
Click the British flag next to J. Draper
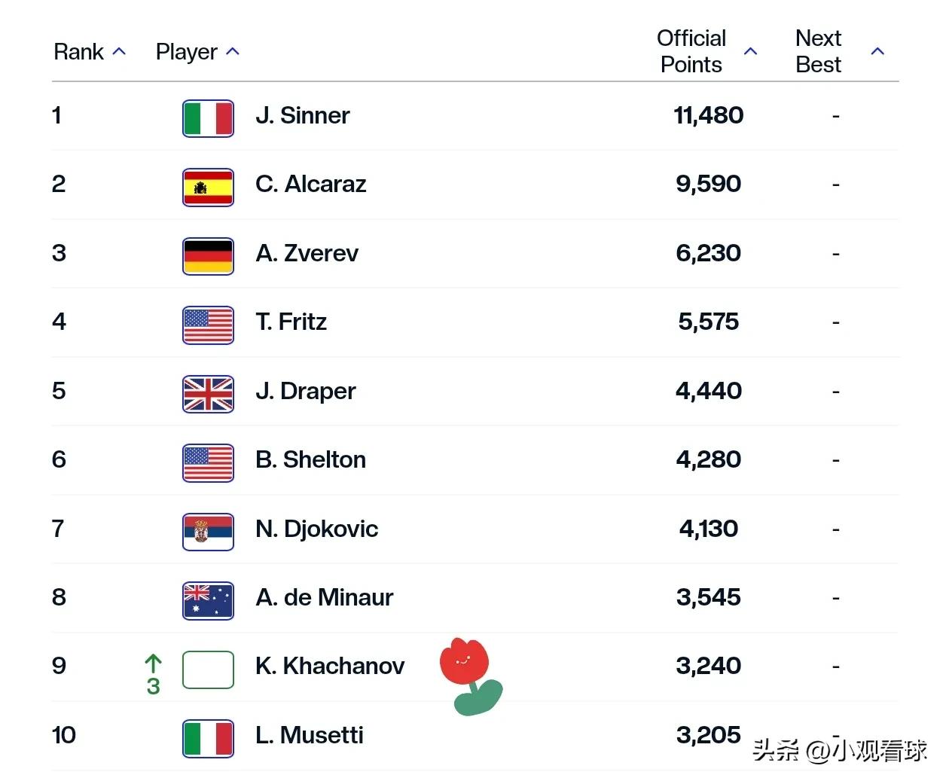[x=208, y=394]
